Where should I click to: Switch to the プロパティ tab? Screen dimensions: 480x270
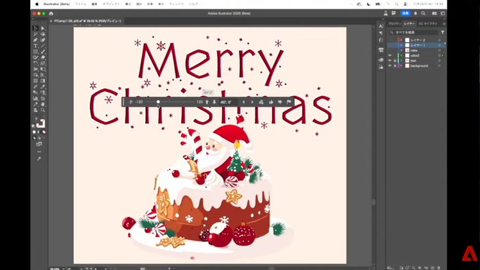click(395, 23)
